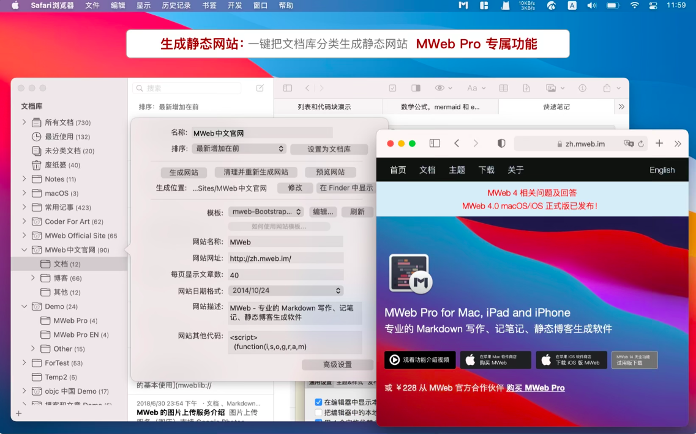Expand the Notes folder
The image size is (696, 434).
click(24, 178)
